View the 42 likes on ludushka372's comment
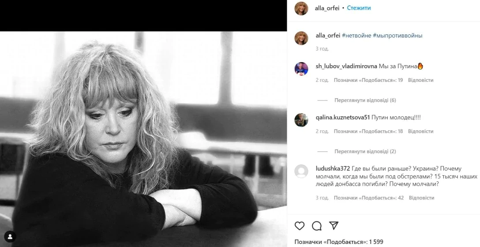The image size is (480, 247). pos(368,198)
